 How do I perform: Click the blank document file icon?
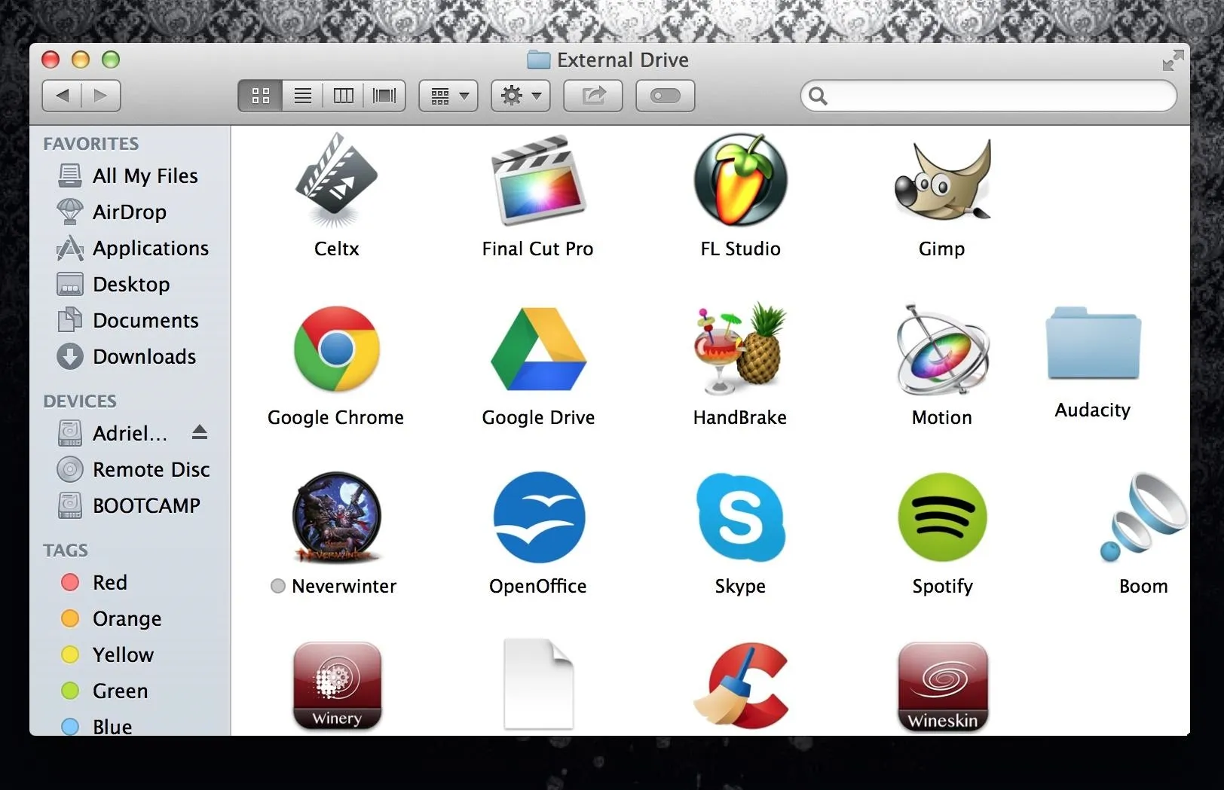[x=538, y=684]
